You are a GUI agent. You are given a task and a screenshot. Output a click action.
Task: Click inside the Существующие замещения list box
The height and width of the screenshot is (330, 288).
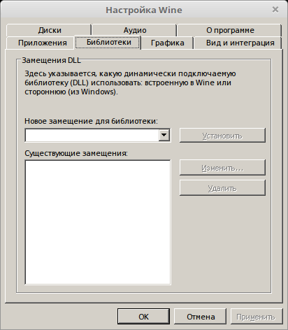point(98,222)
